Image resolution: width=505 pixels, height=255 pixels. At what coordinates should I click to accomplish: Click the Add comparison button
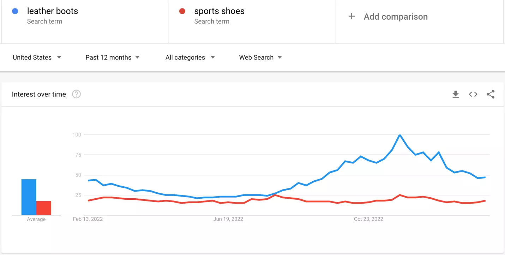coord(396,17)
